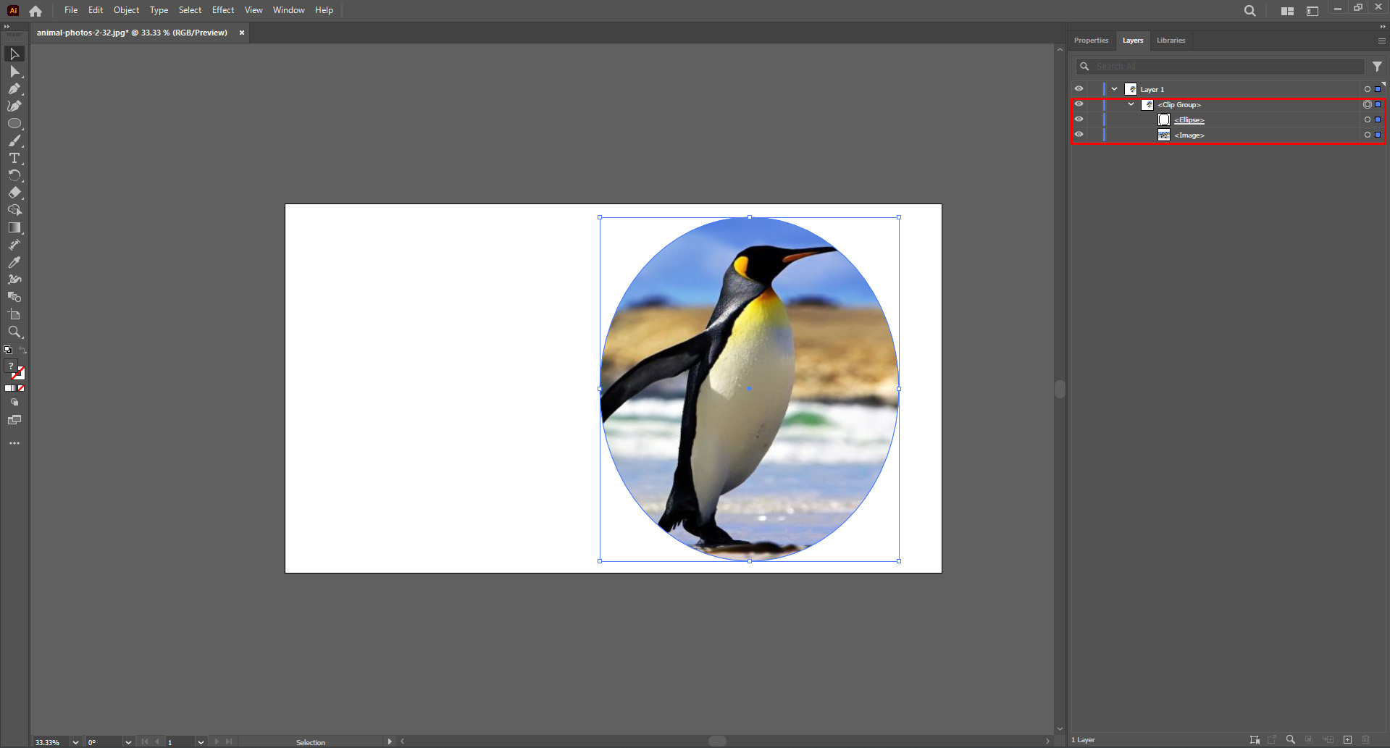Collapse the Layer 1 expander
Image resolution: width=1390 pixels, height=748 pixels.
(x=1114, y=88)
